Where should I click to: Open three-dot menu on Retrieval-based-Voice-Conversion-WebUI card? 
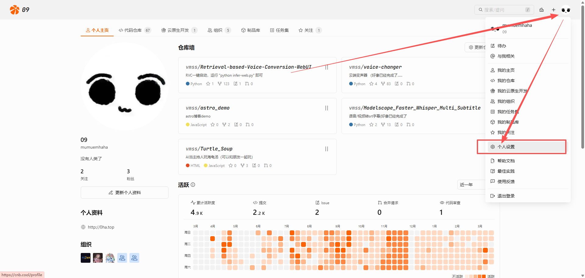point(326,67)
